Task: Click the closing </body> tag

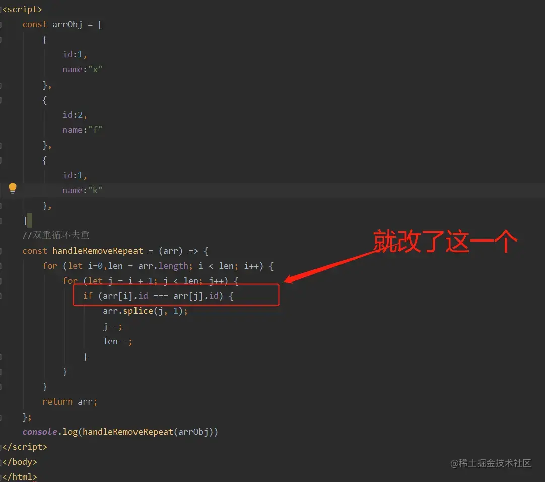Action: tap(20, 462)
